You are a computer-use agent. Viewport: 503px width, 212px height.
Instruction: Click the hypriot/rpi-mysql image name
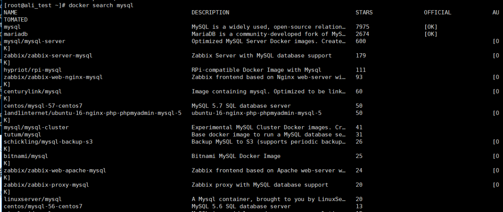click(33, 70)
